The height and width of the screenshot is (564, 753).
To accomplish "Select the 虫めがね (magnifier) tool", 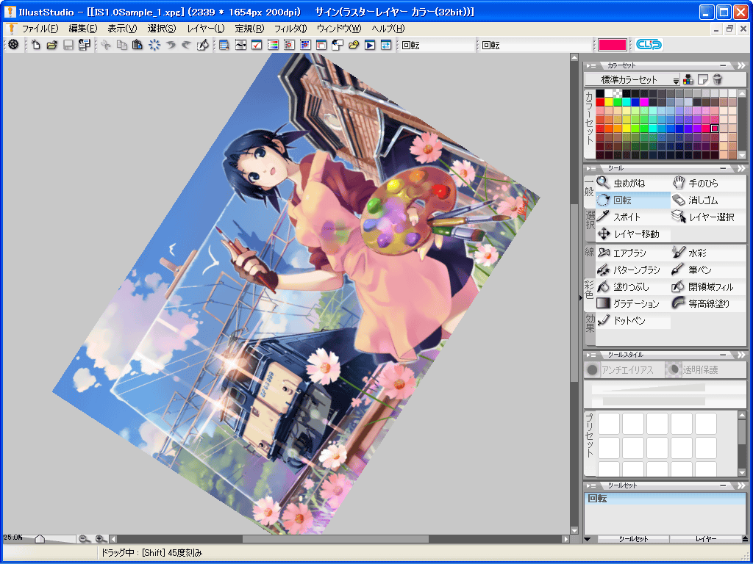I will [x=632, y=183].
